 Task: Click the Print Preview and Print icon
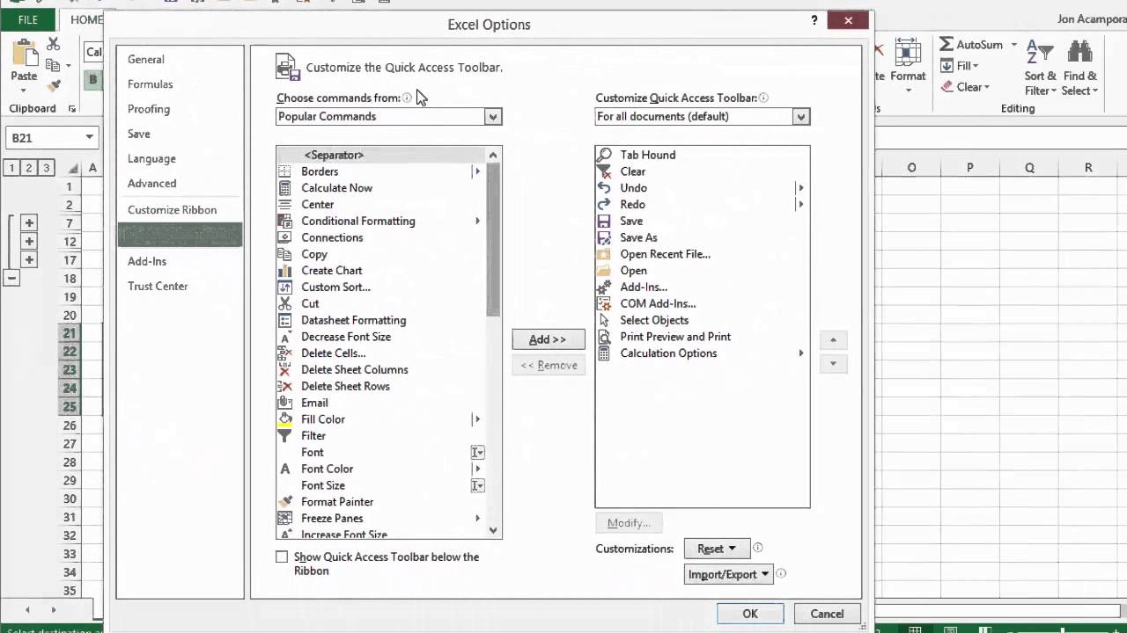[x=604, y=337]
